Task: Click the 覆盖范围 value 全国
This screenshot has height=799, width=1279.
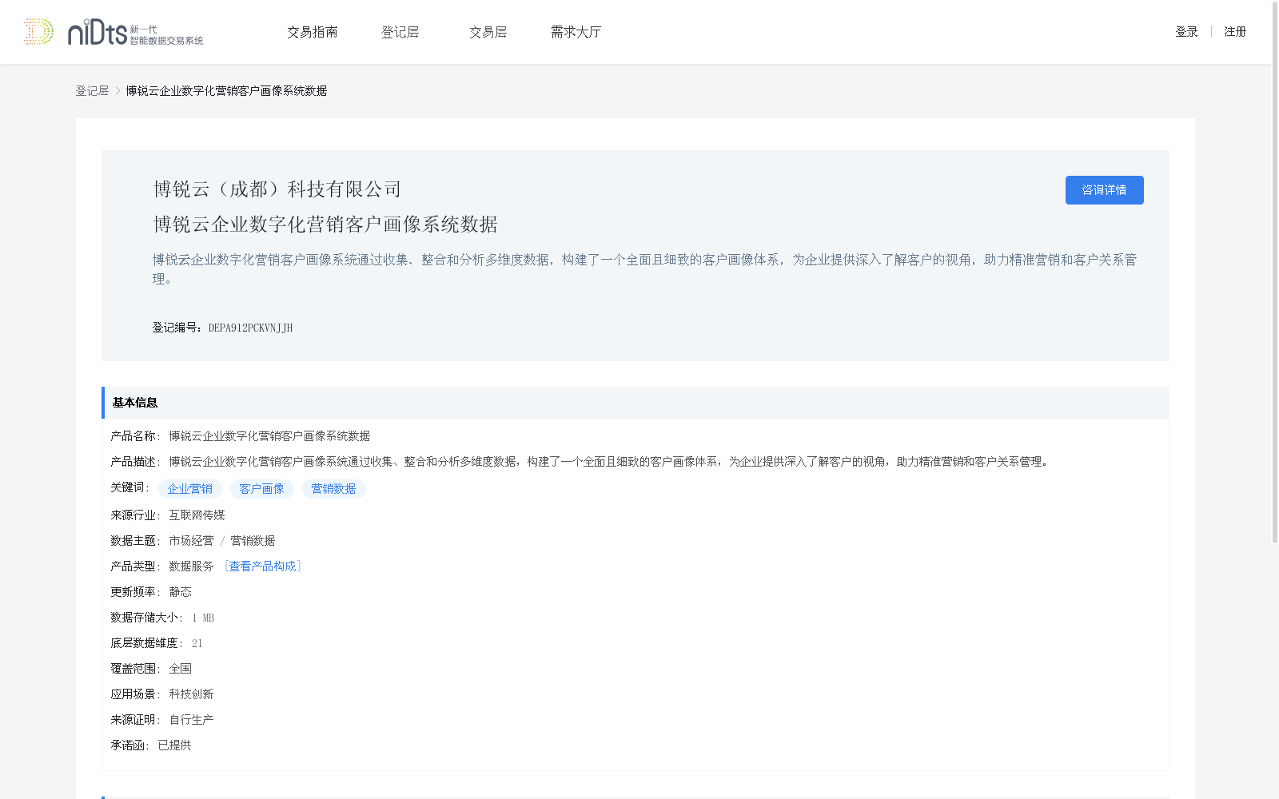Action: pyautogui.click(x=180, y=669)
